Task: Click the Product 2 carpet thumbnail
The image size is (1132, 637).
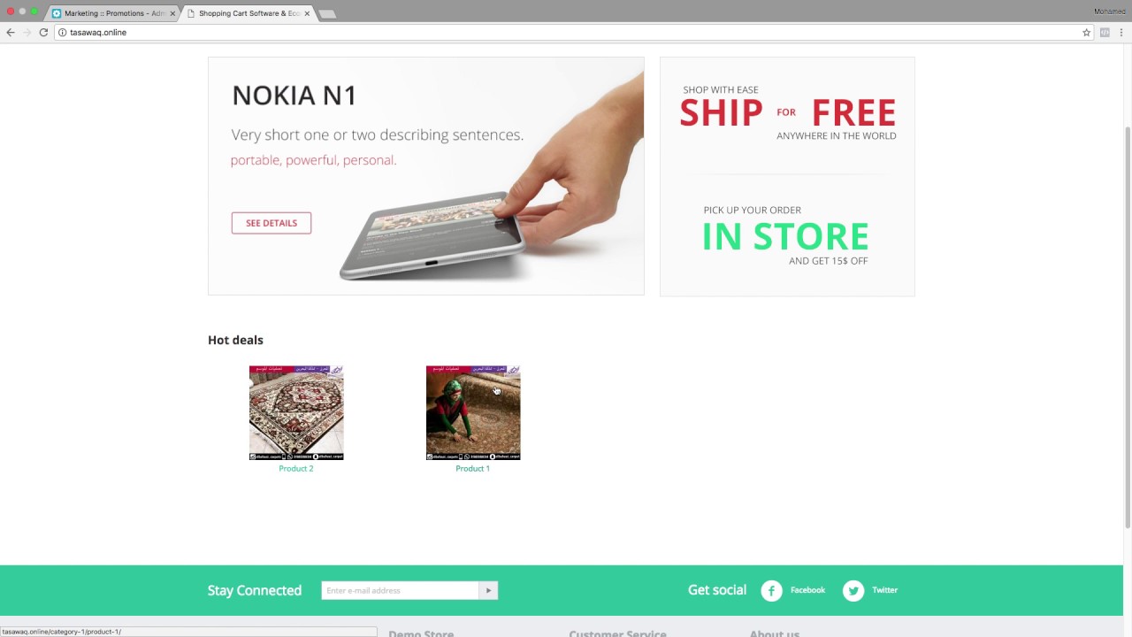Action: pyautogui.click(x=296, y=412)
